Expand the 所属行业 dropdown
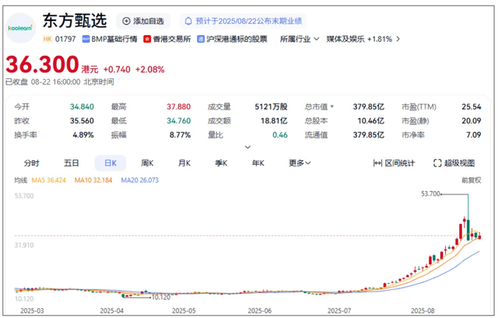This screenshot has width=498, height=318. [x=299, y=39]
